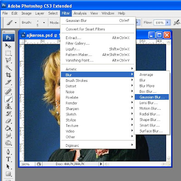
Task: Reapply last filter Gaussian Blur Ctrl+F
Action: (x=98, y=20)
